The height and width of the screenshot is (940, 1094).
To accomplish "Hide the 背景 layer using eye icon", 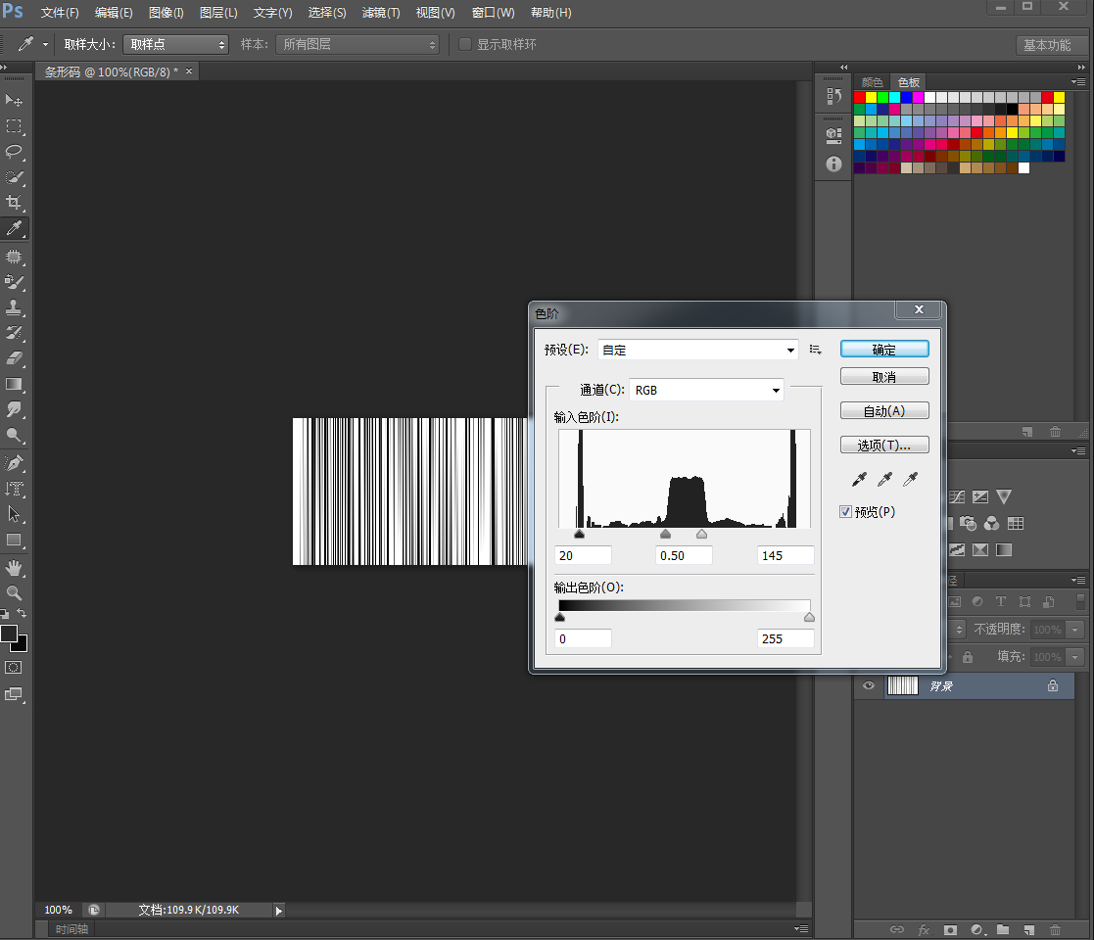I will pyautogui.click(x=868, y=686).
